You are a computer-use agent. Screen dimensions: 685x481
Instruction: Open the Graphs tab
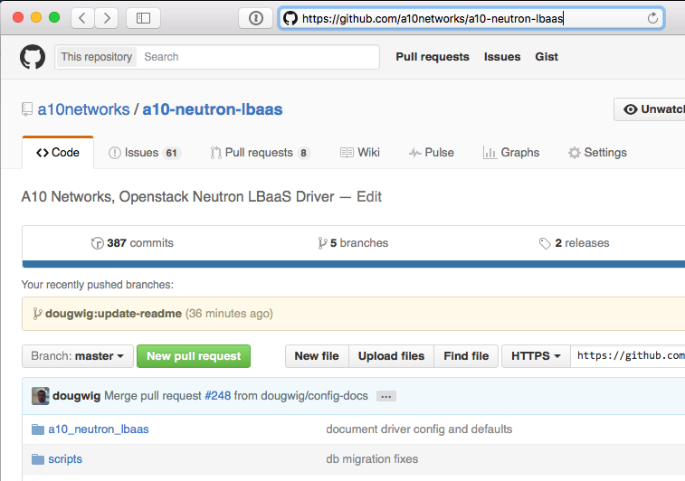click(511, 153)
